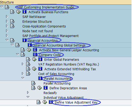Screen dimensions: 132x107
Task: Open info icon for Financial Accounting Global Settings
Action: 30,45
